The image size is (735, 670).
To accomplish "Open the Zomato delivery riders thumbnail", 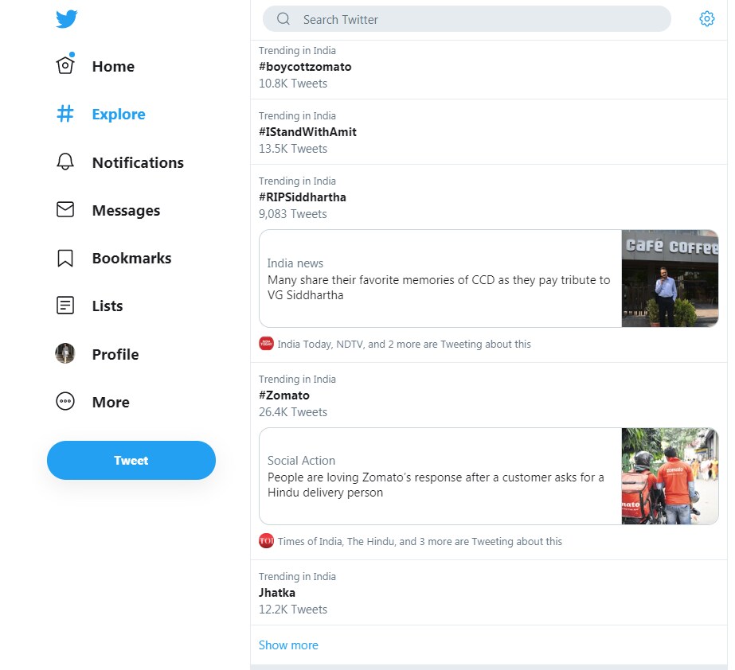I will (x=670, y=477).
